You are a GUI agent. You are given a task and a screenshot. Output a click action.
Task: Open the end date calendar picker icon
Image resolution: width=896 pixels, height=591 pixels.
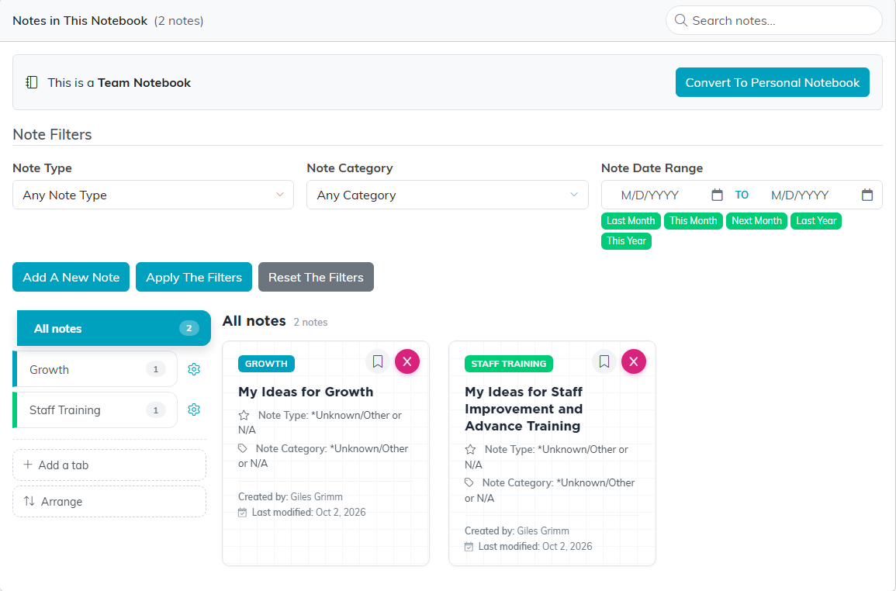coord(867,195)
